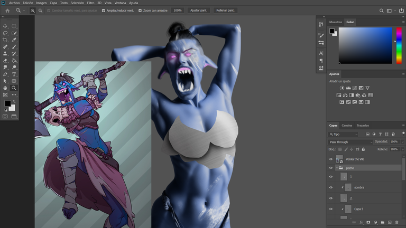Viewport: 406px width, 228px height.
Task: Click the 'sombra' layer thumbnail
Action: tap(348, 187)
